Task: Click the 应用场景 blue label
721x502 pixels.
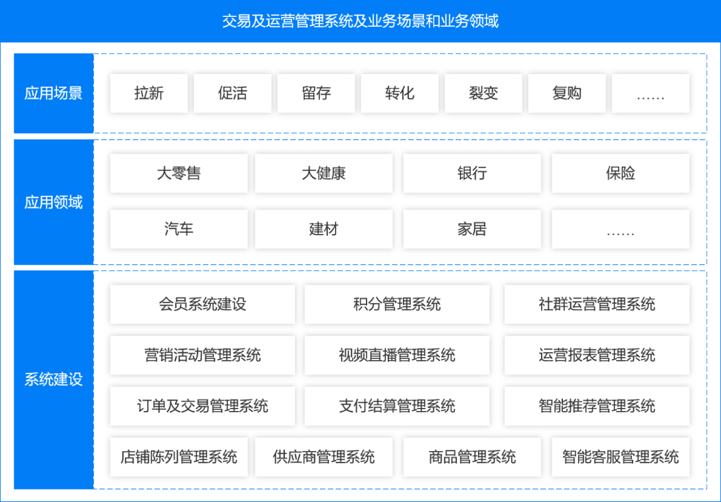Action: click(54, 93)
